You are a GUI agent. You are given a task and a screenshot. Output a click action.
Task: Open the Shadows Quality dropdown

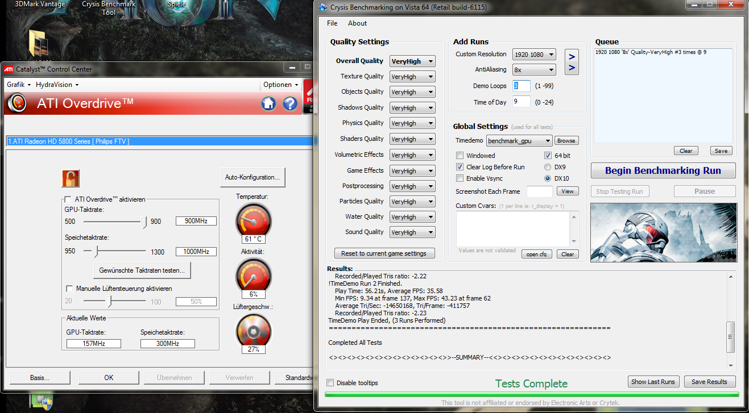click(x=412, y=108)
